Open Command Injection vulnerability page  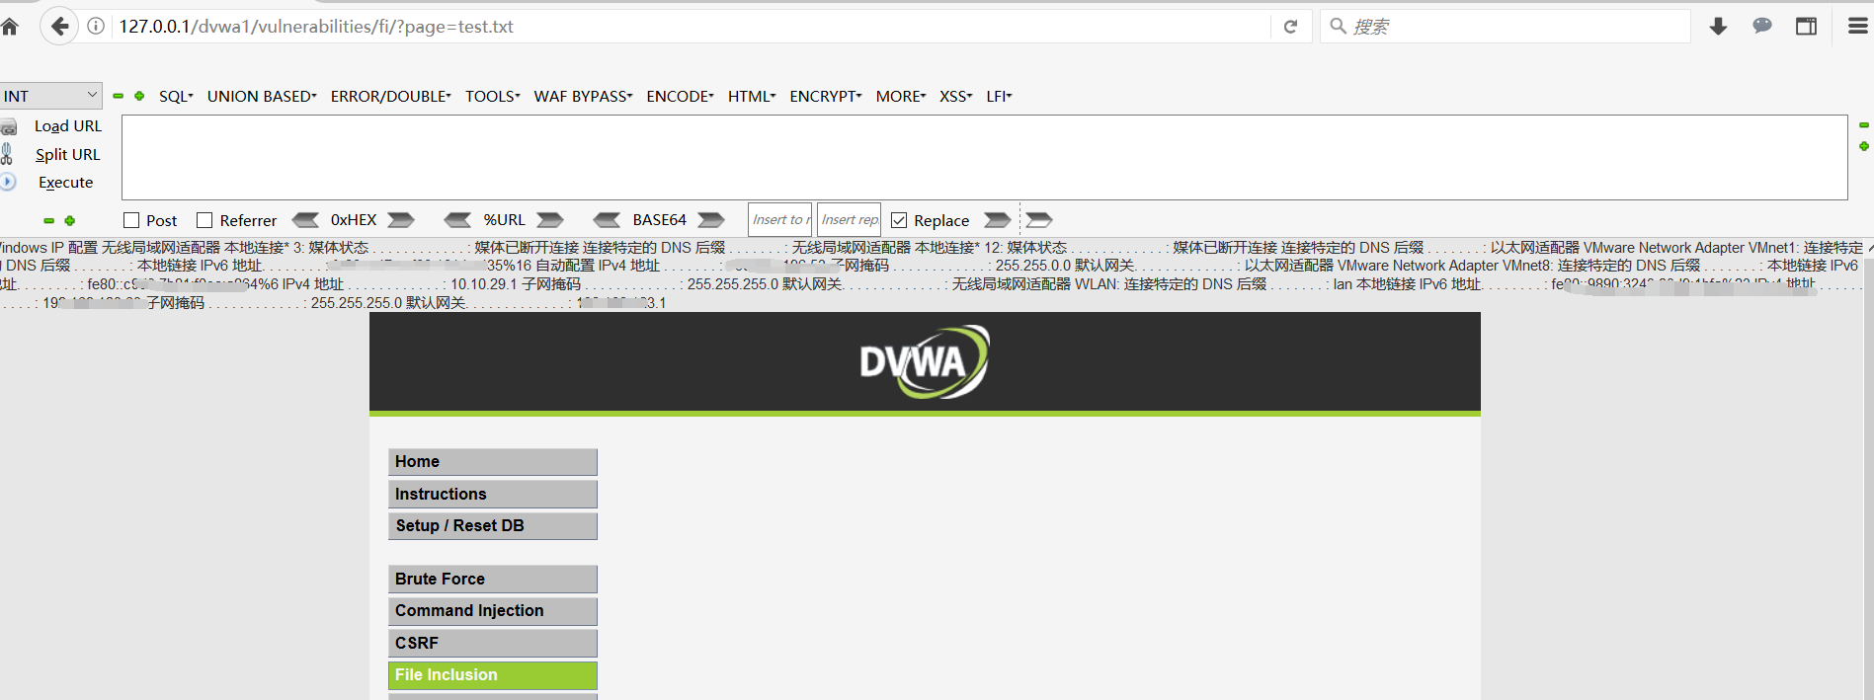493,611
